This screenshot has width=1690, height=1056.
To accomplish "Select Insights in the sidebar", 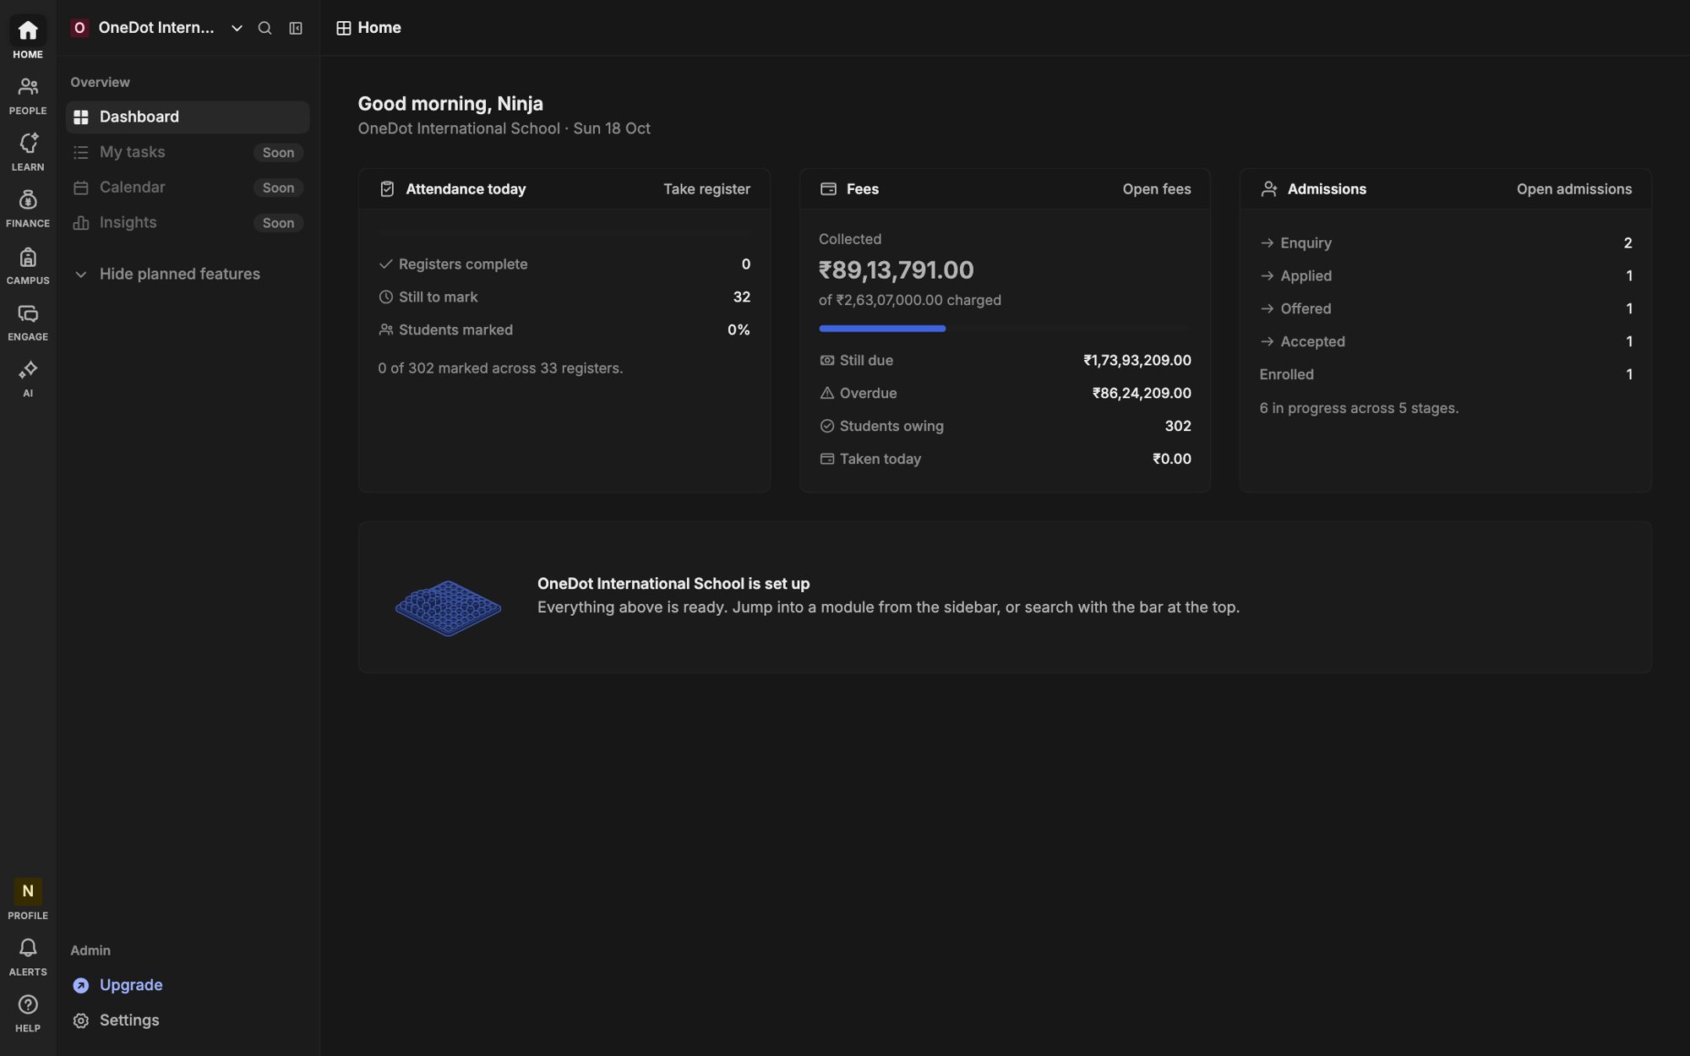I will pos(188,223).
